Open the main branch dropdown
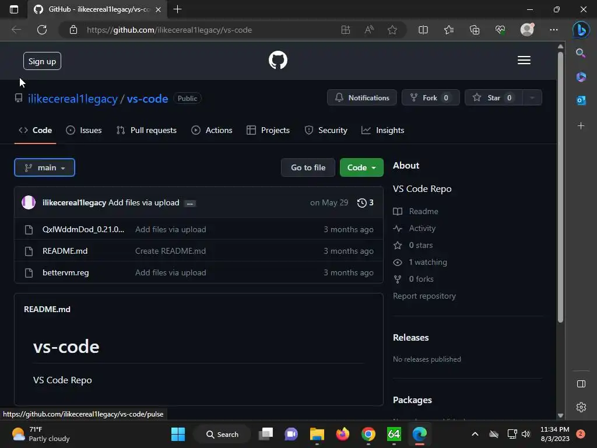597x448 pixels. tap(44, 167)
